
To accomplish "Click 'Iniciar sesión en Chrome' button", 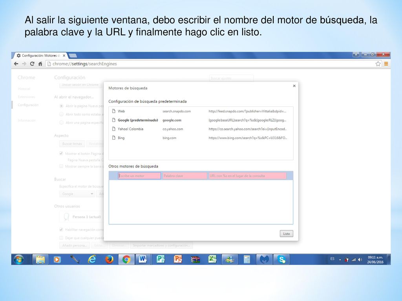I will (x=80, y=85).
